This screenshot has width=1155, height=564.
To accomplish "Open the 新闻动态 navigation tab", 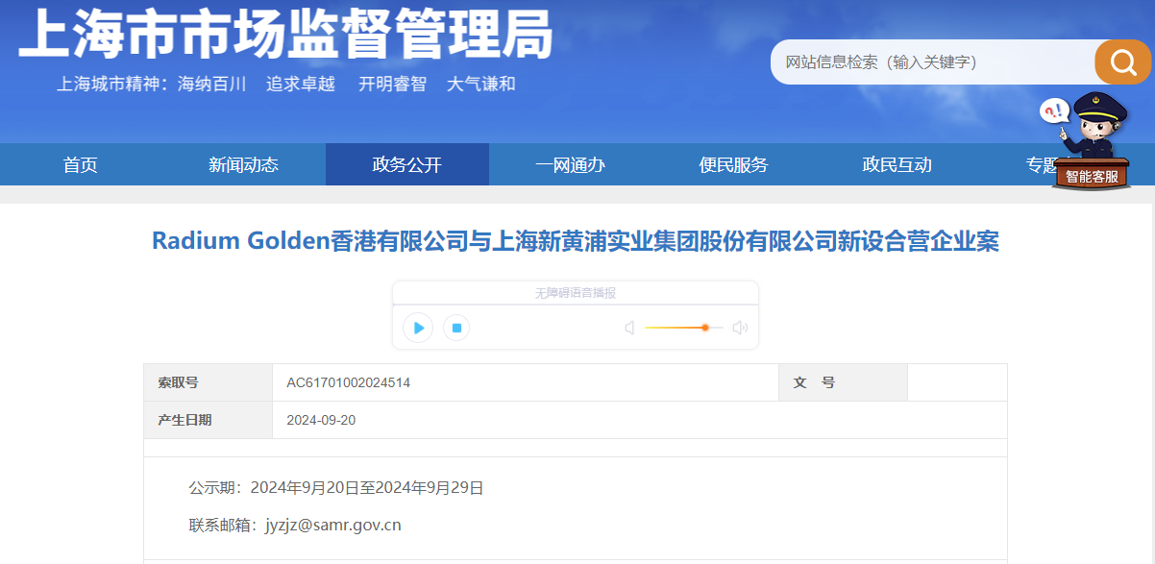I will (x=244, y=164).
